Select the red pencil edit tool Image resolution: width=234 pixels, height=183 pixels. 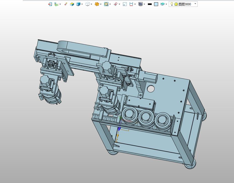[x=66, y=4]
